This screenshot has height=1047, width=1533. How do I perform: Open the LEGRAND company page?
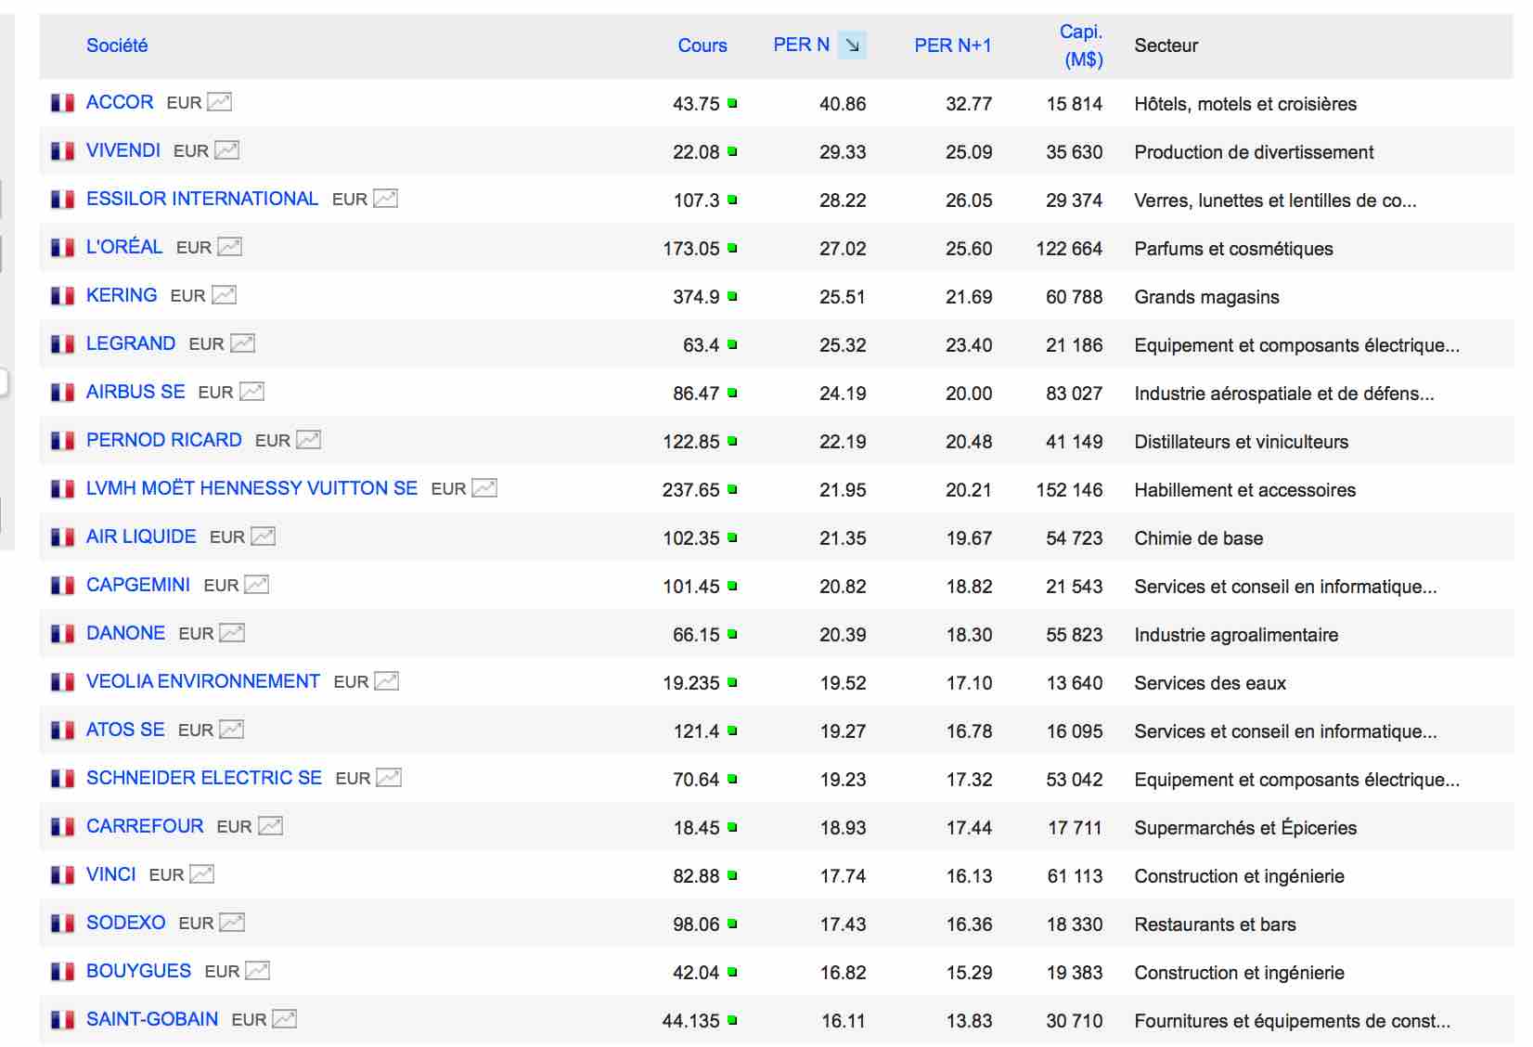click(x=131, y=343)
